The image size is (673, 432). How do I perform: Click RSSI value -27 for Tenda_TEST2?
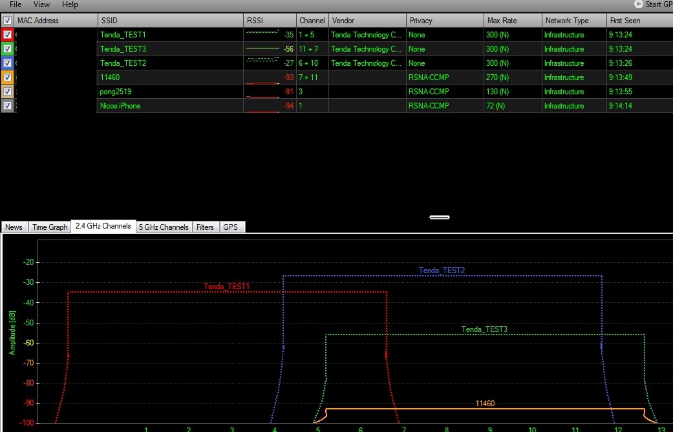tap(289, 63)
